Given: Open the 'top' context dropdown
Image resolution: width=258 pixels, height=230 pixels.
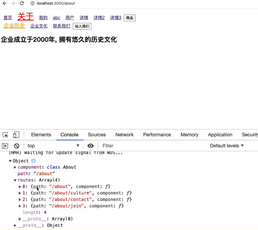Looking at the screenshot, I should (x=53, y=146).
